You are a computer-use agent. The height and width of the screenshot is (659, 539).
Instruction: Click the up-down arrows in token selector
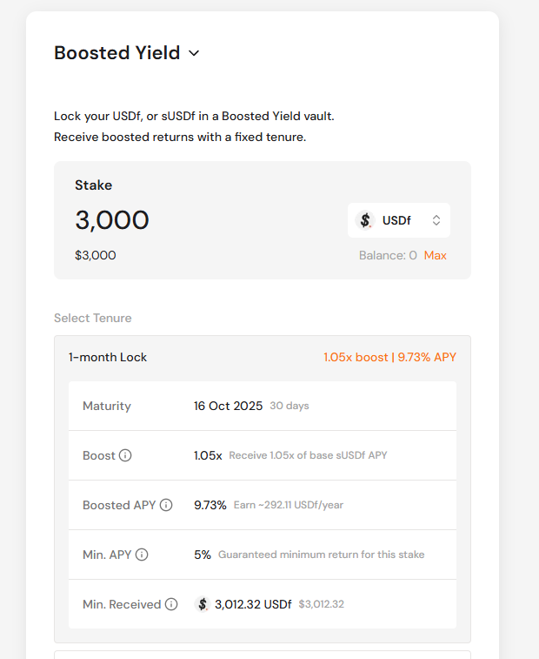436,220
